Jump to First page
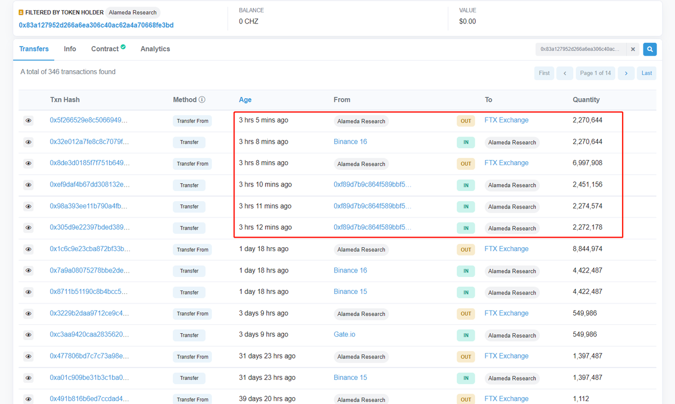The width and height of the screenshot is (675, 404). [x=544, y=73]
